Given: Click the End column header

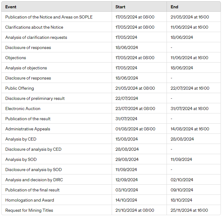Looking at the screenshot, I should point(174,7).
